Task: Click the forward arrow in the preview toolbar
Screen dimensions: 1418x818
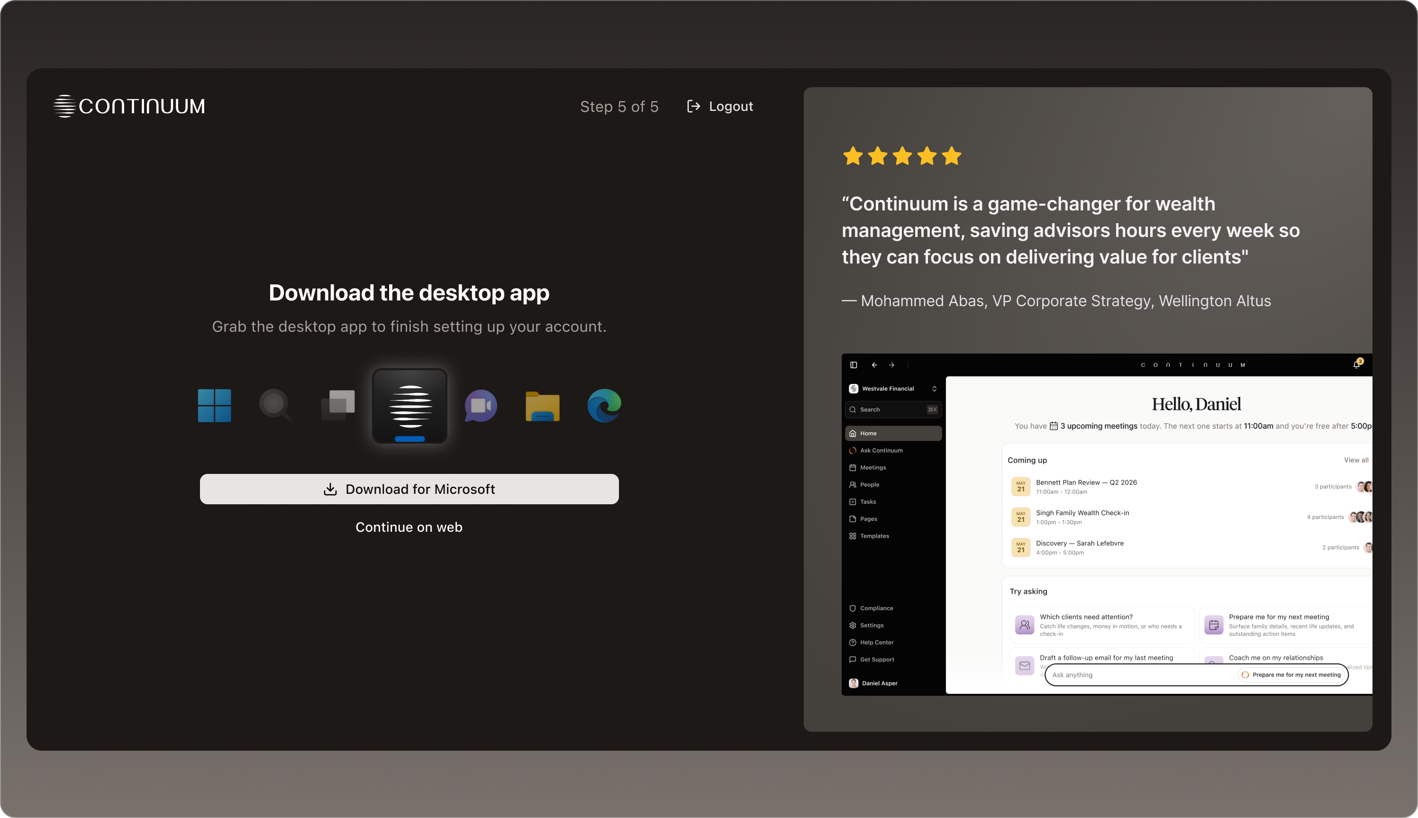Action: click(x=891, y=365)
